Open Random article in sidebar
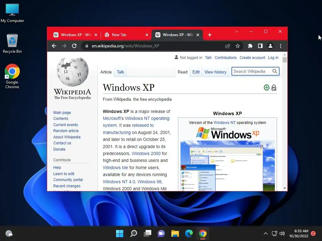Image resolution: width=322 pixels, height=241 pixels. click(66, 131)
